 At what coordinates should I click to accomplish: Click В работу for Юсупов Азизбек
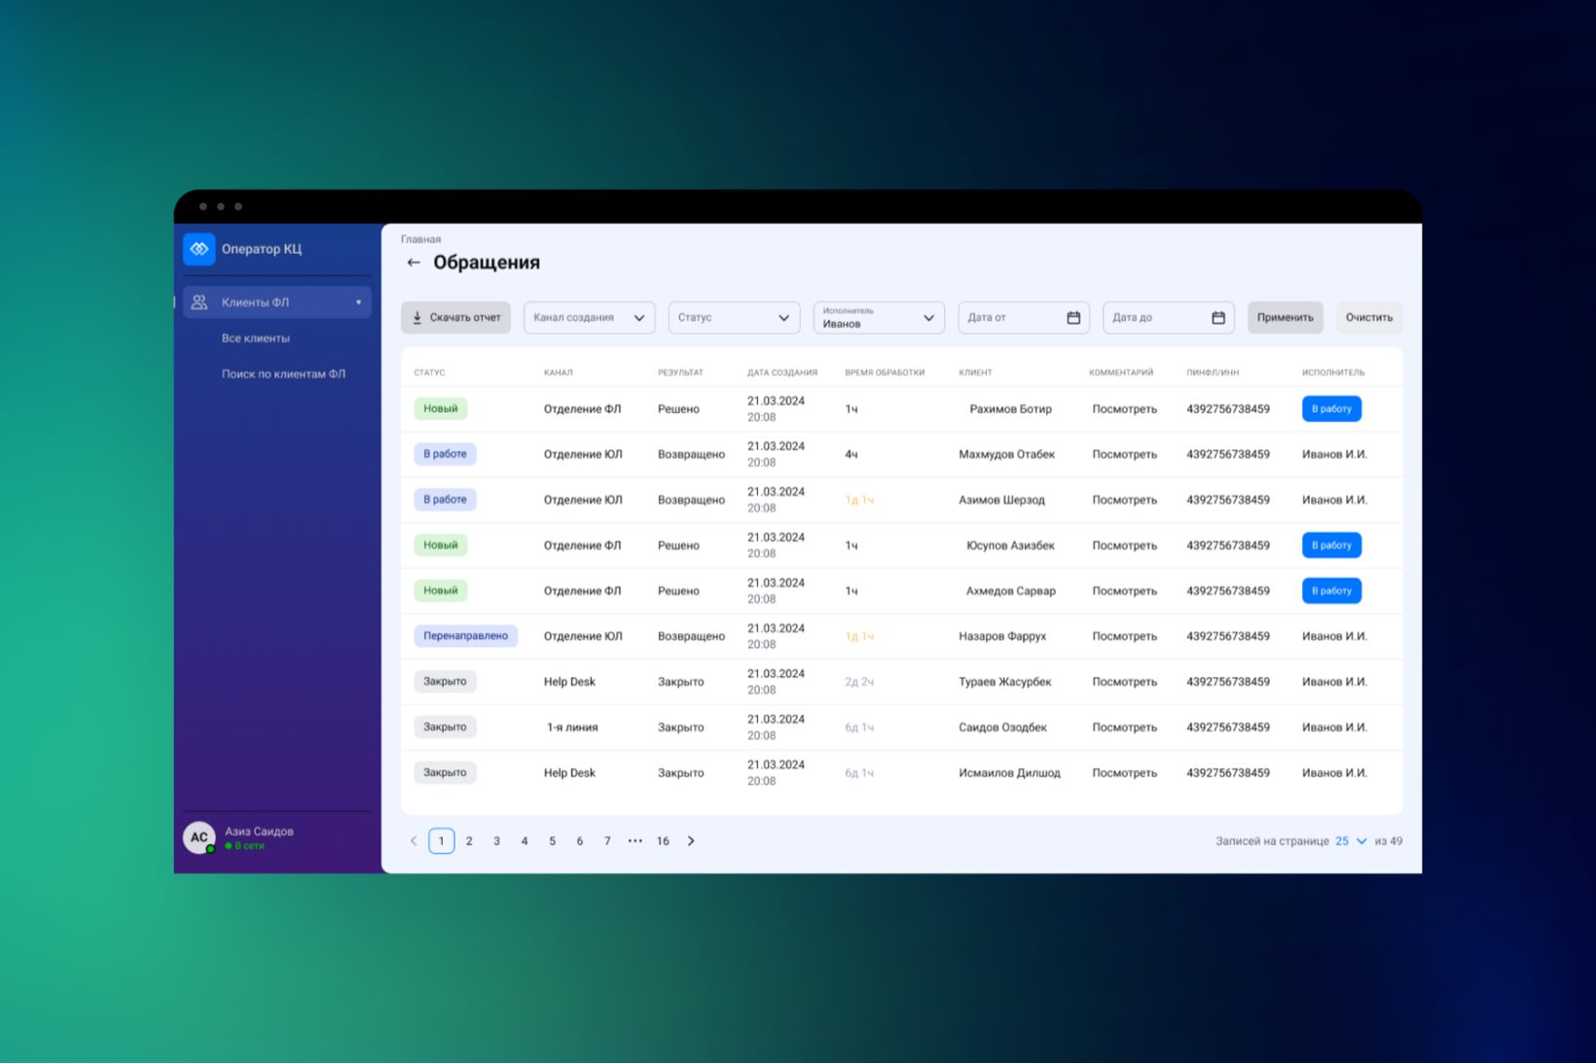pos(1331,546)
